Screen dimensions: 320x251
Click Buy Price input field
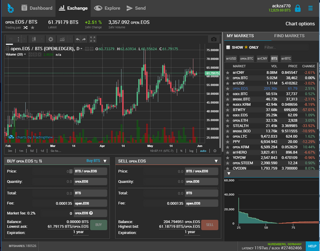[52, 171]
